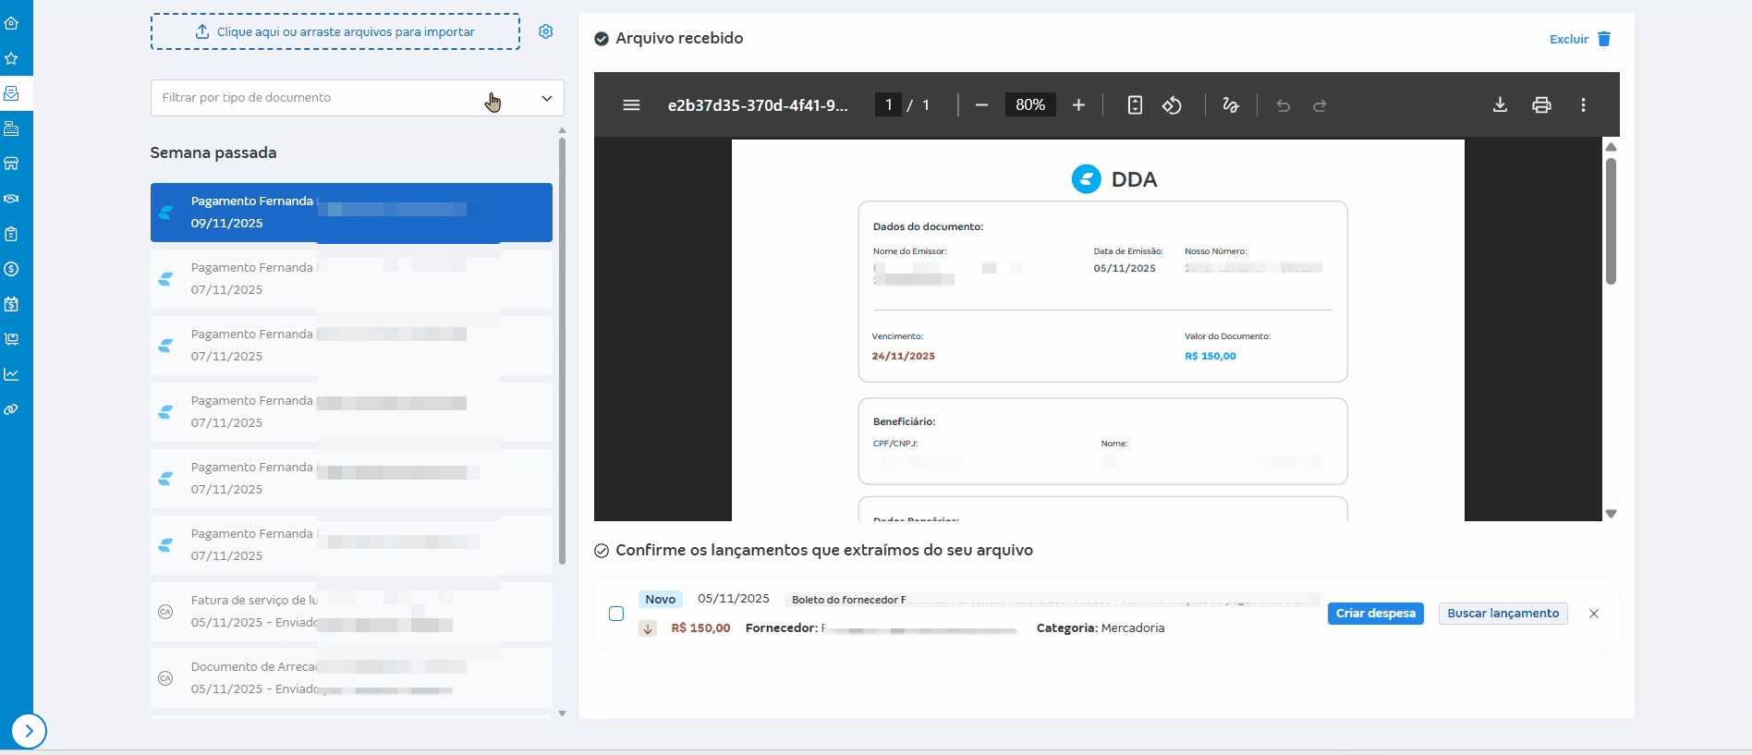Open the calendar money sidebar icon

pyautogui.click(x=12, y=304)
